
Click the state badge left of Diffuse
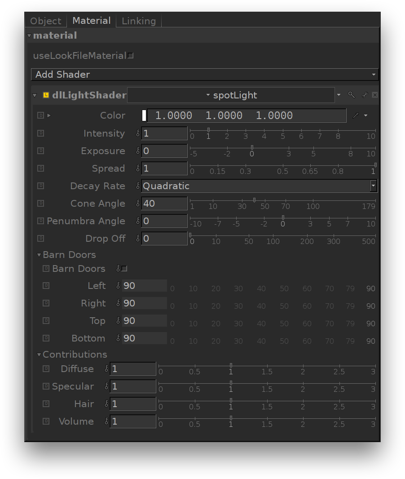[46, 369]
